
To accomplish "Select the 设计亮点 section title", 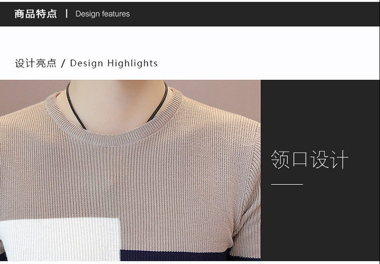I will point(35,63).
